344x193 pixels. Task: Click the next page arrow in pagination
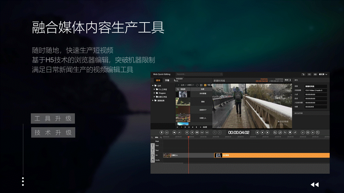click(200, 127)
